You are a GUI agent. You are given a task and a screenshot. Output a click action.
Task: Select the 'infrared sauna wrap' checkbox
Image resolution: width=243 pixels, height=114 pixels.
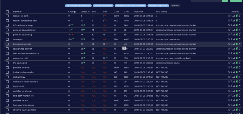pos(7,25)
